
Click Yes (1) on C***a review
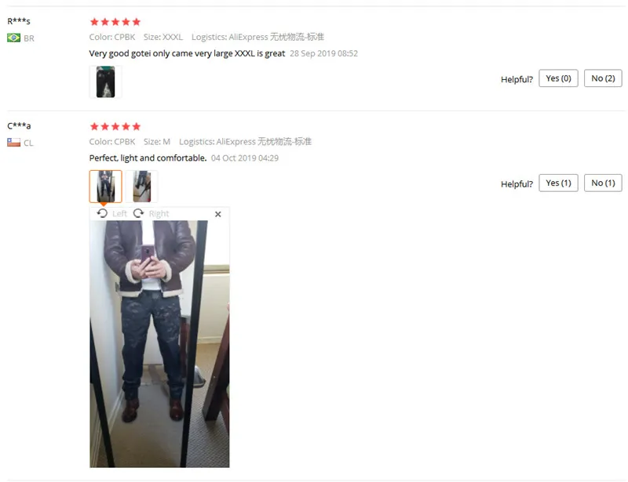pyautogui.click(x=558, y=183)
